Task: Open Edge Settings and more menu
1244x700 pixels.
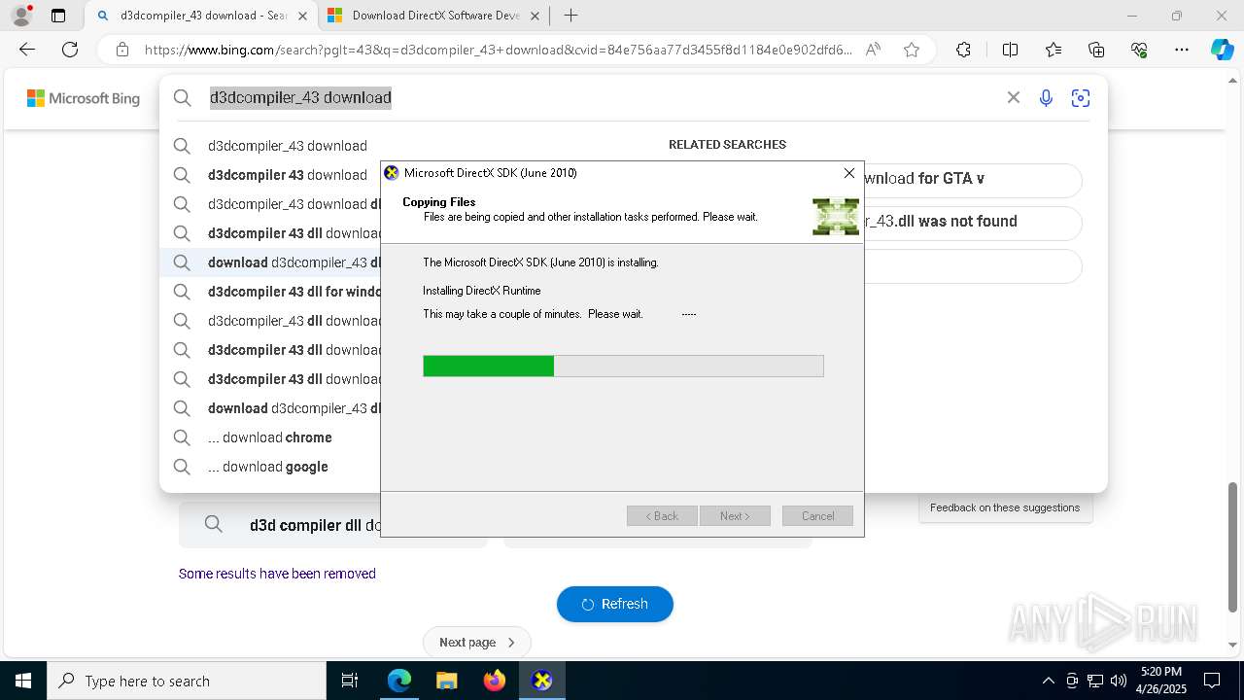Action: 1182,50
